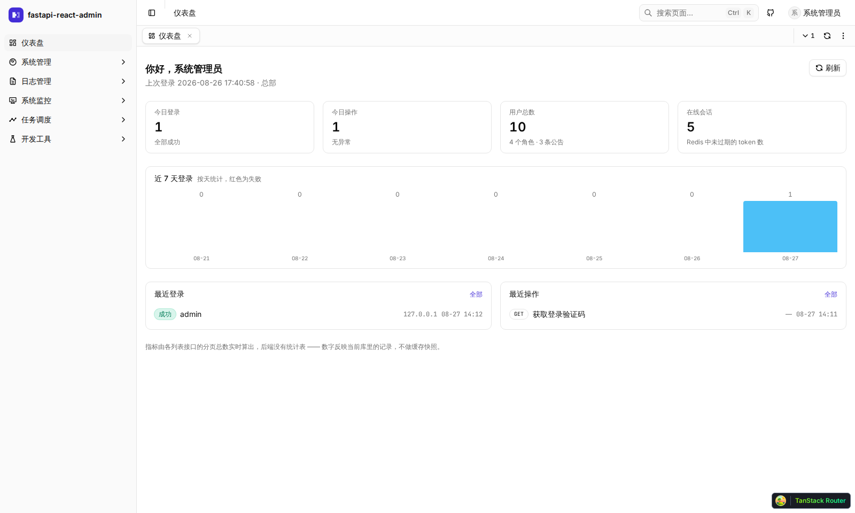
Task: Expand the 日志管理 chevron
Action: (123, 81)
